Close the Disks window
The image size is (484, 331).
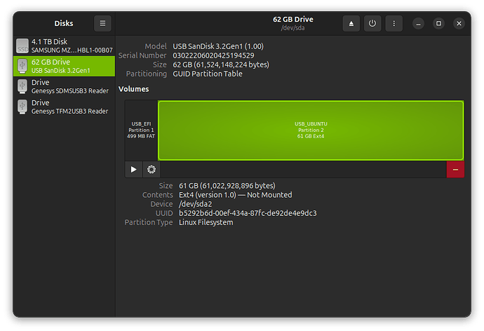(x=459, y=23)
